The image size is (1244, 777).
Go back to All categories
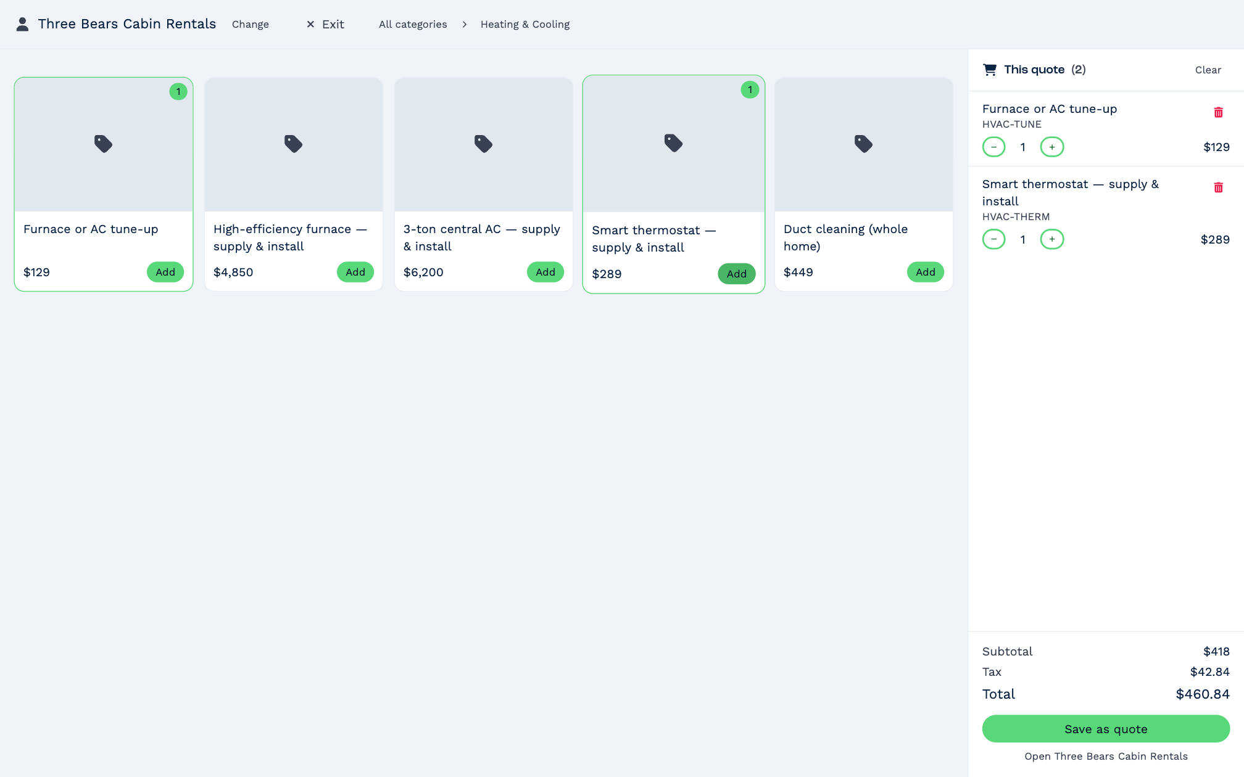(413, 24)
